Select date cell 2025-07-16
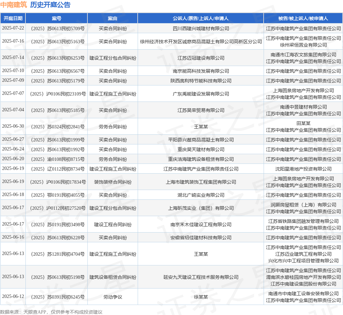The height and width of the screenshot is (315, 343). pos(13,41)
